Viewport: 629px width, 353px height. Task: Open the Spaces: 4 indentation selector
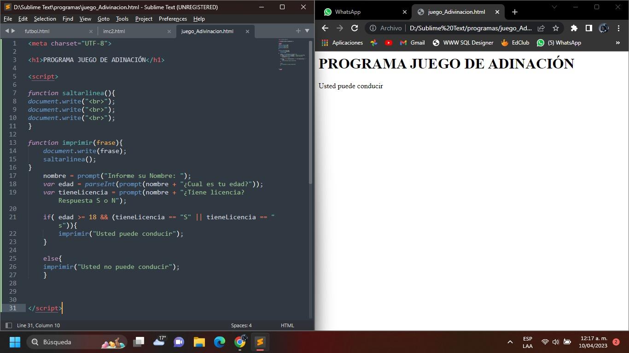[x=241, y=325]
